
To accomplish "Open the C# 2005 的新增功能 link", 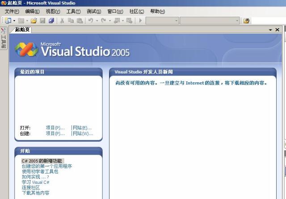I will (42, 161).
